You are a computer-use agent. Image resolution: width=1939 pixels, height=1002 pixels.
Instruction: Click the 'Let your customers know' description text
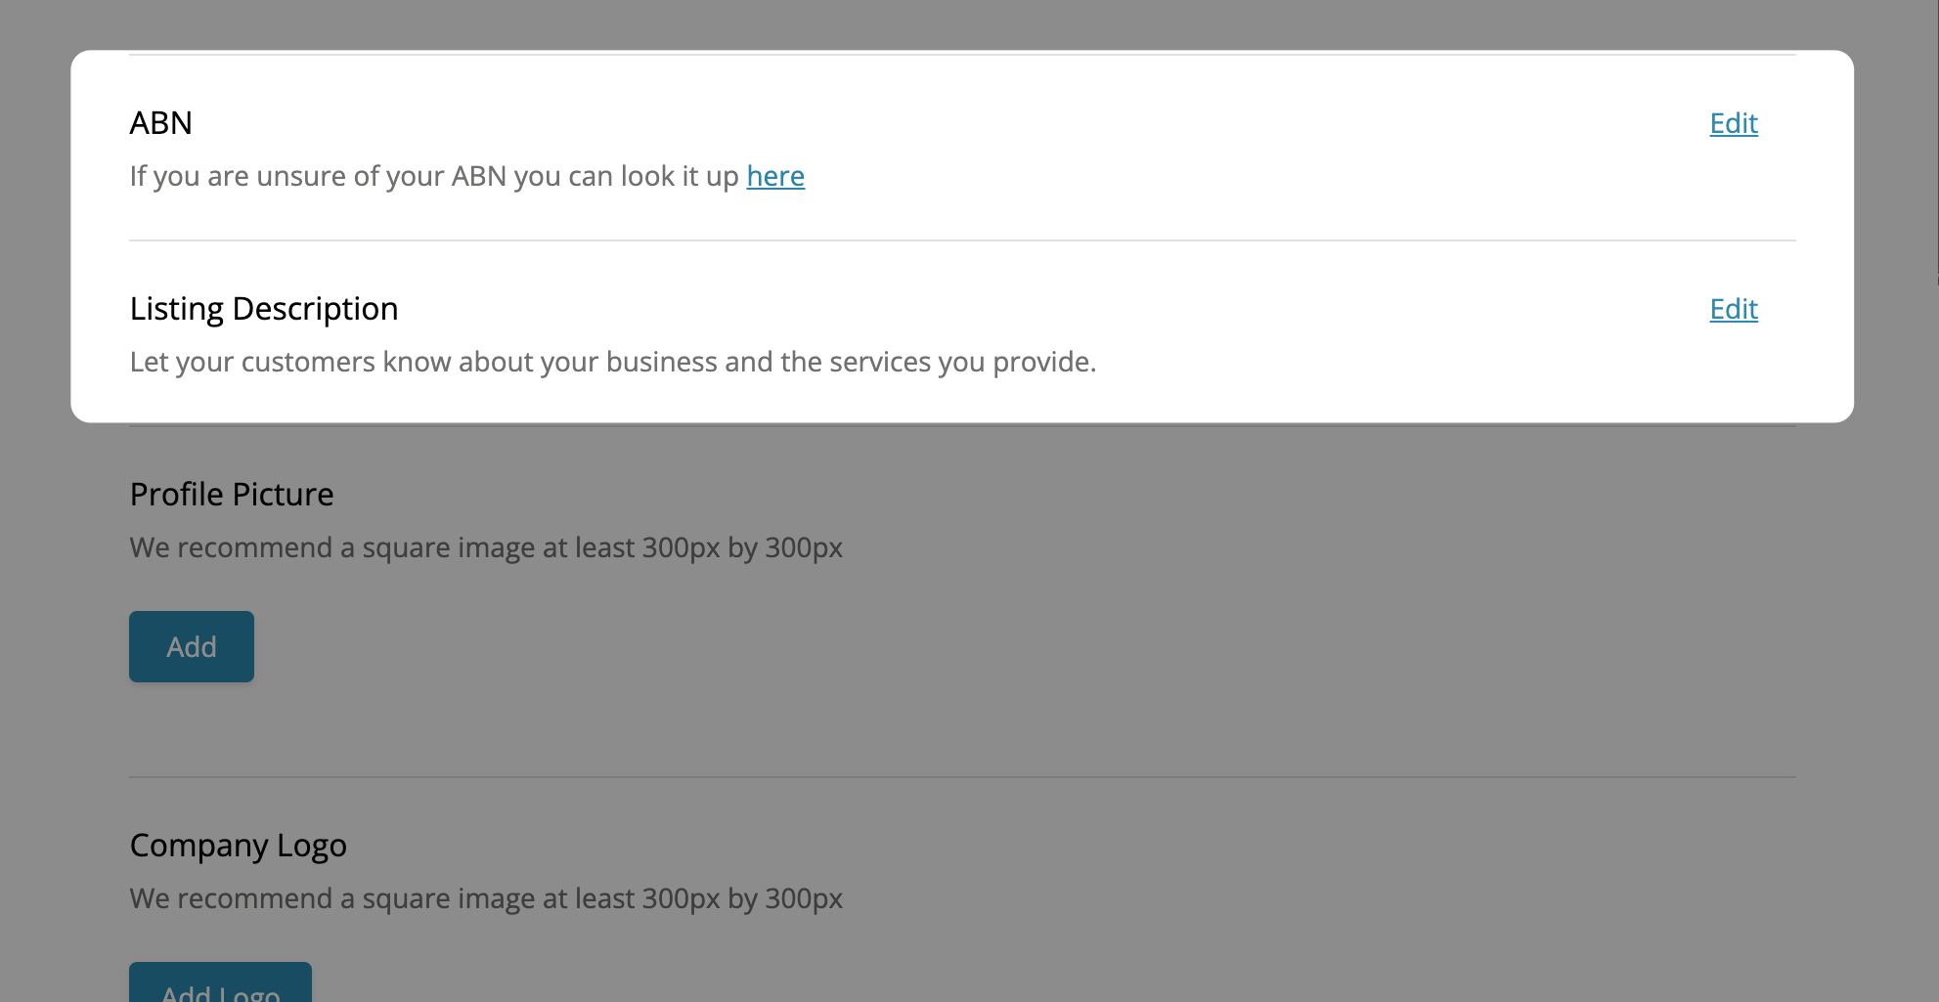click(612, 362)
